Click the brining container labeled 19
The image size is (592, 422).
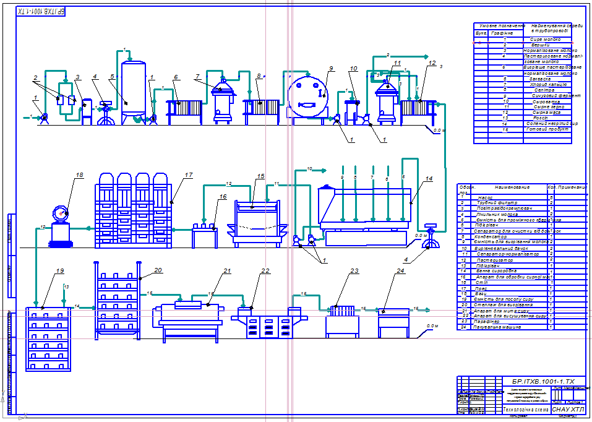(x=48, y=339)
